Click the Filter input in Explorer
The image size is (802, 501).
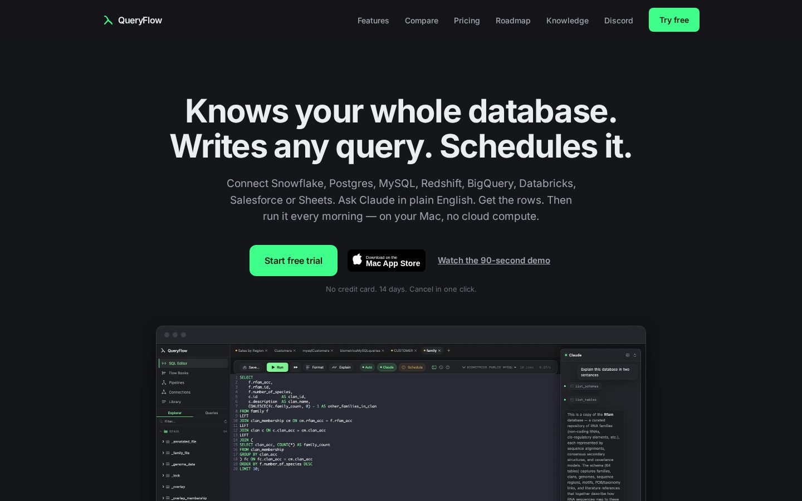(x=191, y=421)
